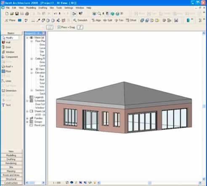Click the Save icon in toolbar
The width and height of the screenshot is (207, 186).
click(17, 13)
